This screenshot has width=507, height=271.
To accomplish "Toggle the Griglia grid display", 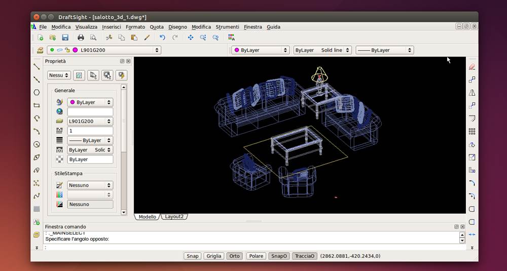I will (213, 256).
